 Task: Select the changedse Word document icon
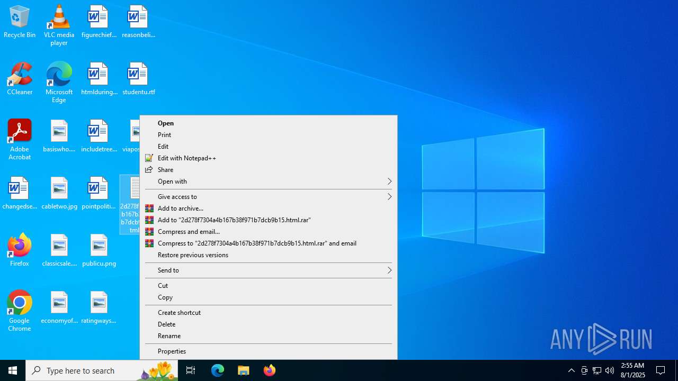[20, 194]
